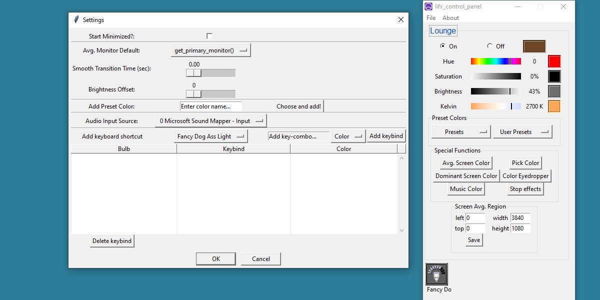
Task: Click the Hue rainbow slider
Action: point(496,61)
